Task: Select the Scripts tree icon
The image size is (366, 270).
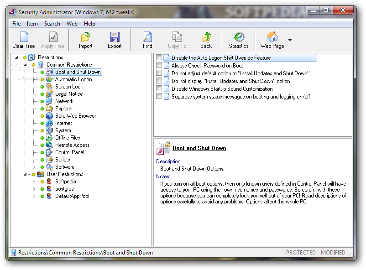Action: [x=49, y=160]
